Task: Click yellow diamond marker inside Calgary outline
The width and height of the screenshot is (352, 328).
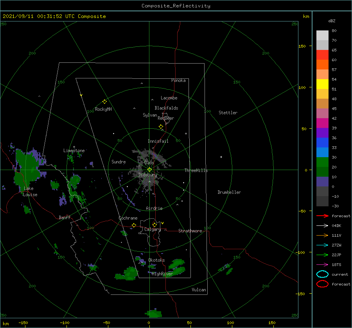Action: click(154, 225)
